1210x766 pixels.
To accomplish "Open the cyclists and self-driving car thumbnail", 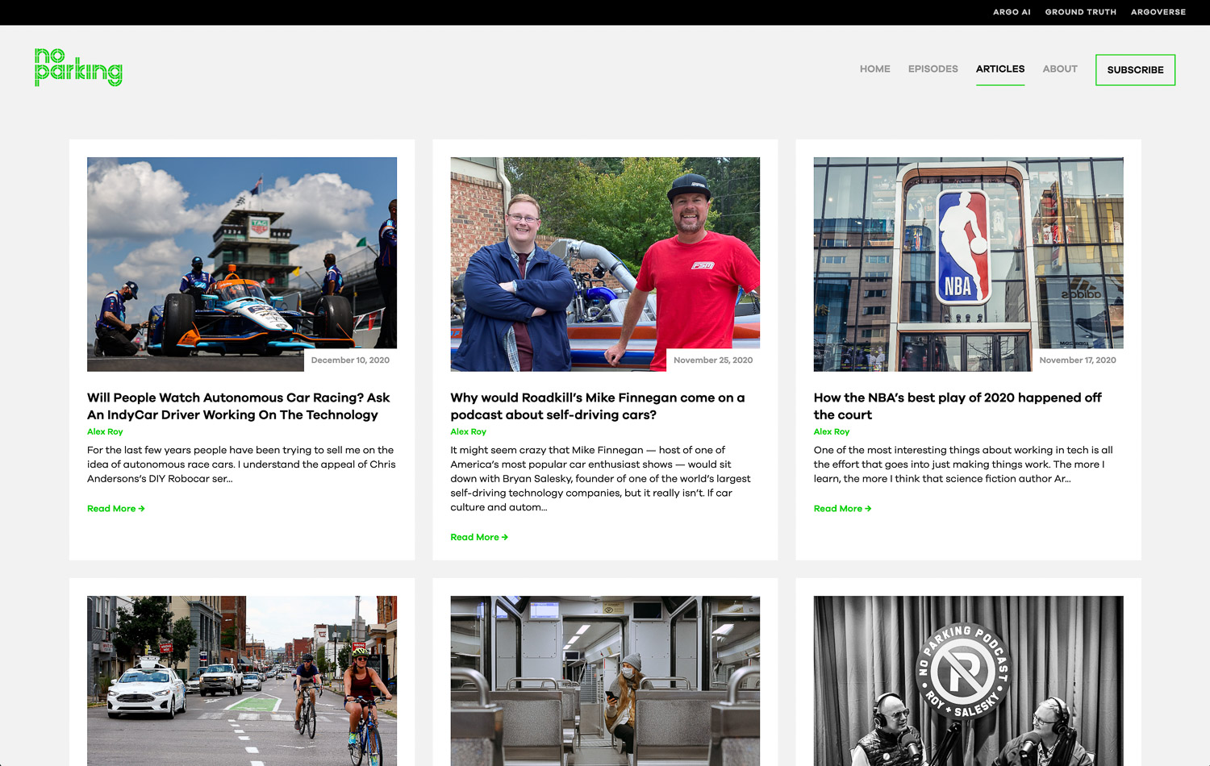I will (x=242, y=681).
